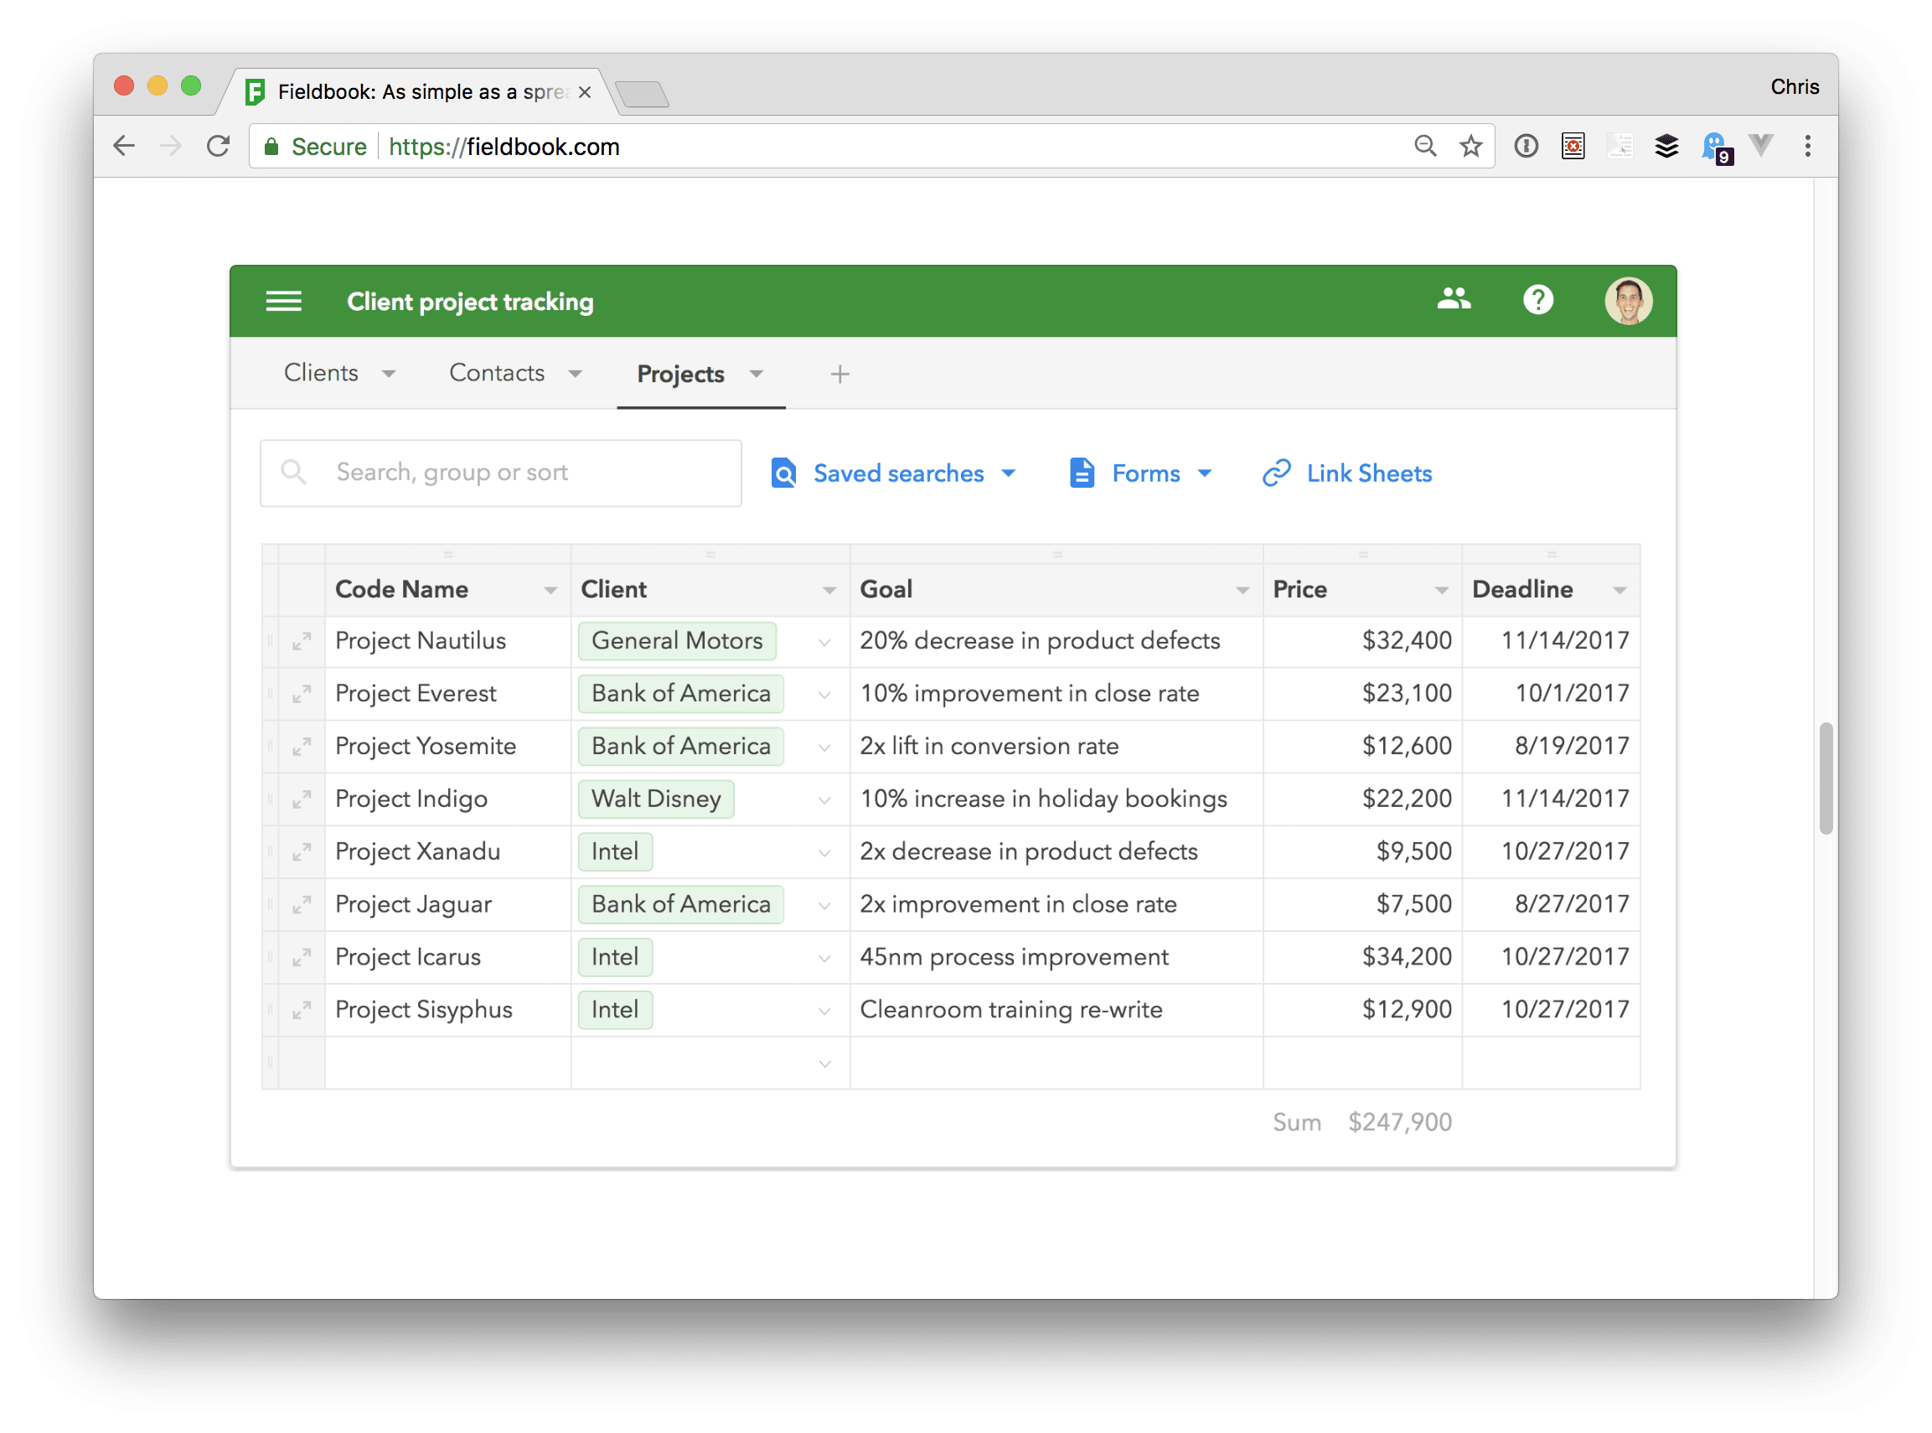Viewport: 1932px width, 1433px height.
Task: Select the Projects tab
Action: [680, 374]
